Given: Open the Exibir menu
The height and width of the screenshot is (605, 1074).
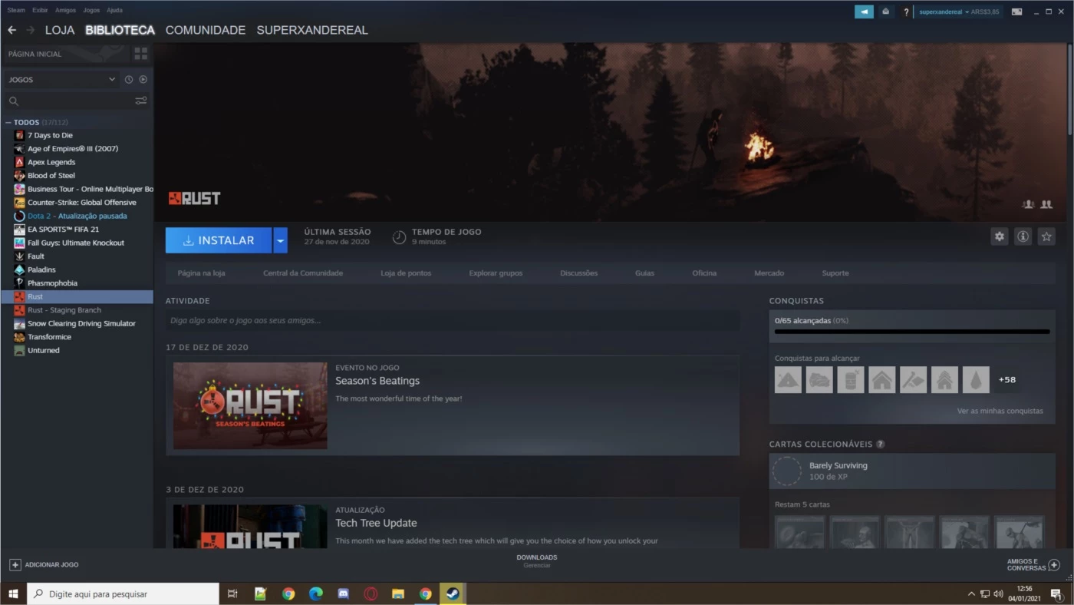Looking at the screenshot, I should tap(40, 11).
